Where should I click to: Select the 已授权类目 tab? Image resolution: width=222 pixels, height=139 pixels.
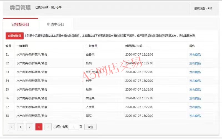click(21, 24)
